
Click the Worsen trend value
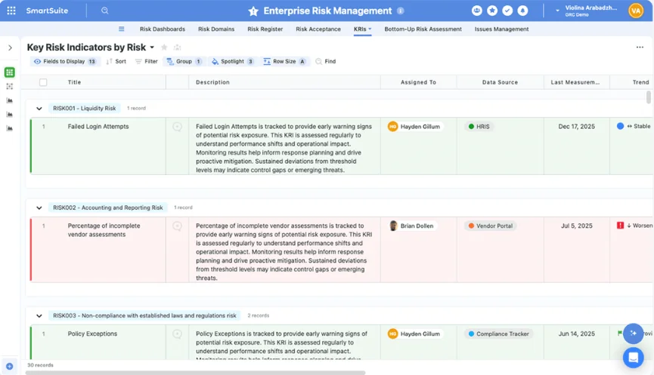[x=634, y=226]
